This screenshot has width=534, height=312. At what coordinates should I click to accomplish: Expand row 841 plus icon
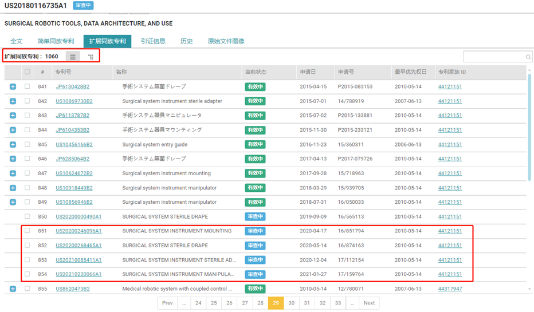13,87
